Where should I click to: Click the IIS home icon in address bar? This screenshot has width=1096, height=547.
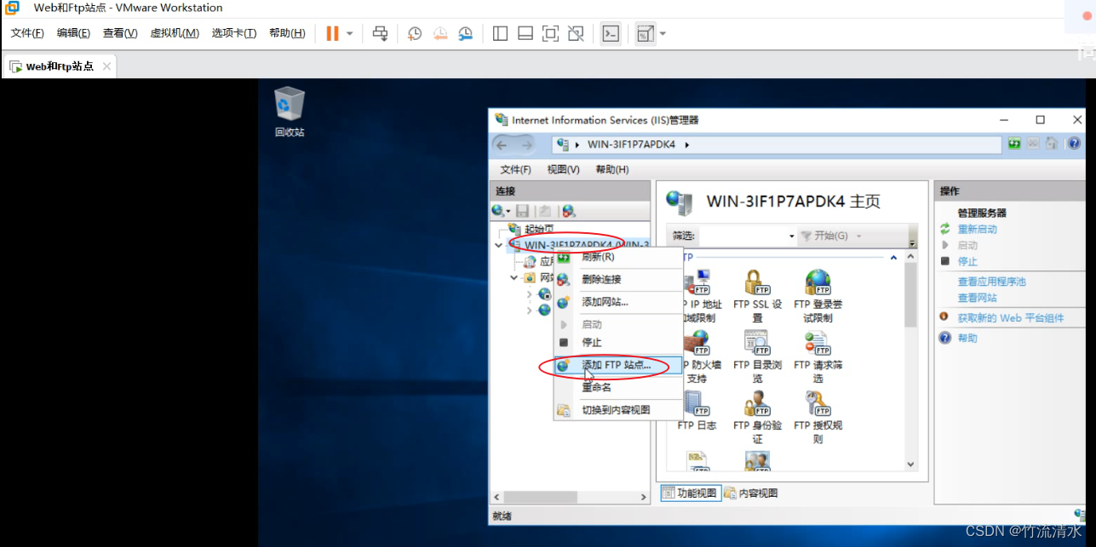pyautogui.click(x=1053, y=144)
